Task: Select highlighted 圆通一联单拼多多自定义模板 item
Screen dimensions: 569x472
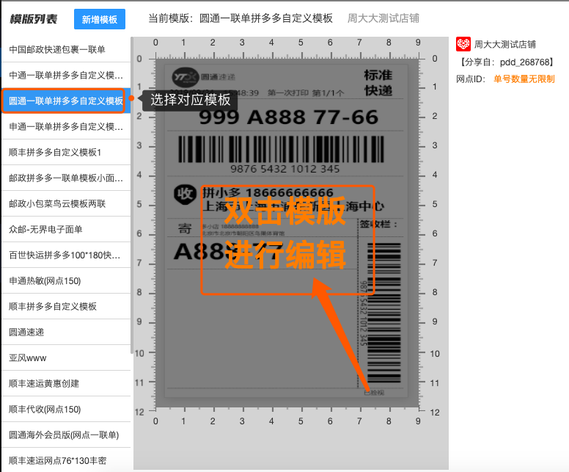Action: click(x=66, y=101)
